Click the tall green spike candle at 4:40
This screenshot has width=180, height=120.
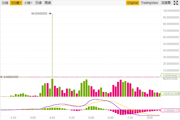tap(52, 45)
